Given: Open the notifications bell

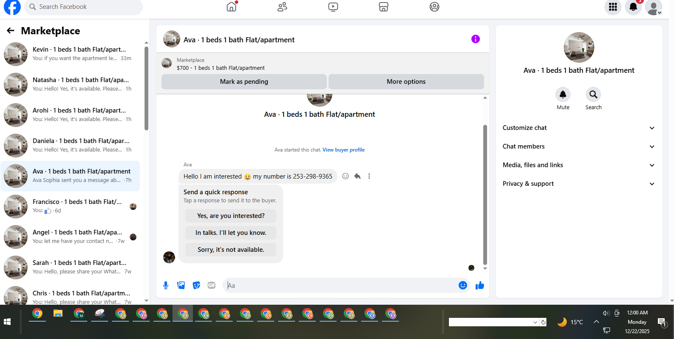Looking at the screenshot, I should [x=633, y=7].
